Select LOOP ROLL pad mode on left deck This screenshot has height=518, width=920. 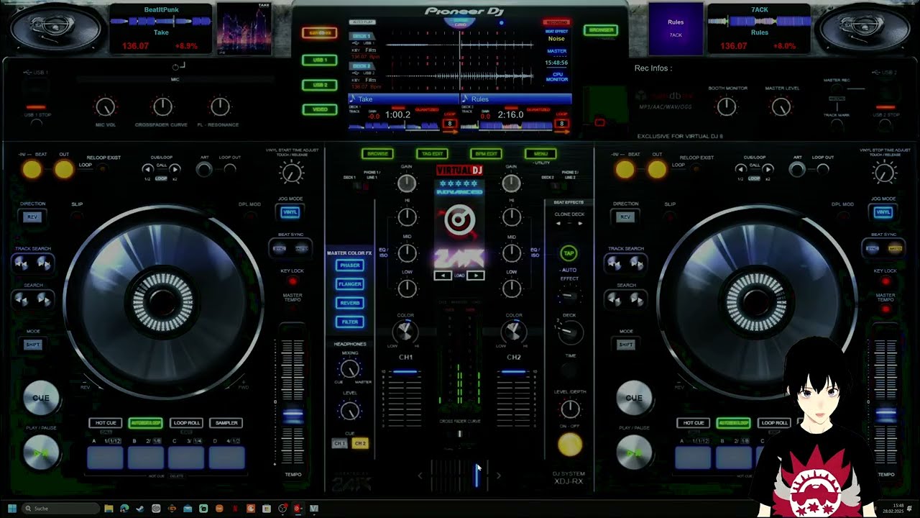[186, 423]
